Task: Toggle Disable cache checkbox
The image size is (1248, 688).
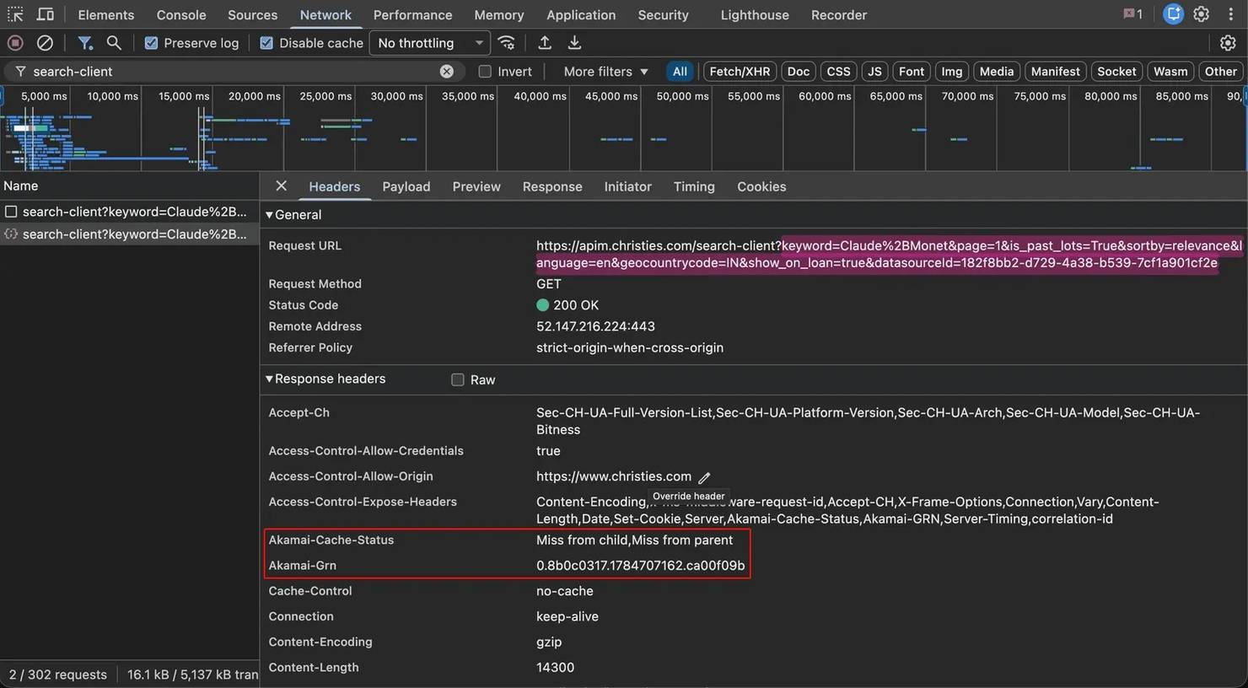Action: coord(266,43)
